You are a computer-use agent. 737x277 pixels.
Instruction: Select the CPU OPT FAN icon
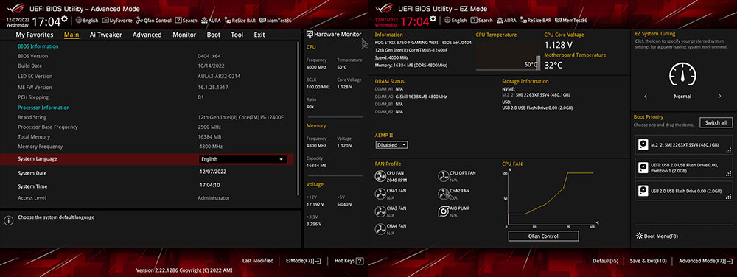(x=443, y=176)
